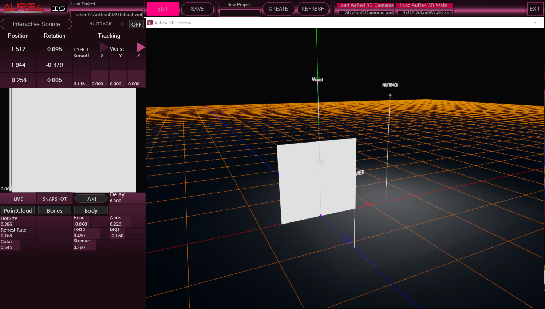
Task: Click Load AuRe4 3D Cameras
Action: pyautogui.click(x=366, y=5)
